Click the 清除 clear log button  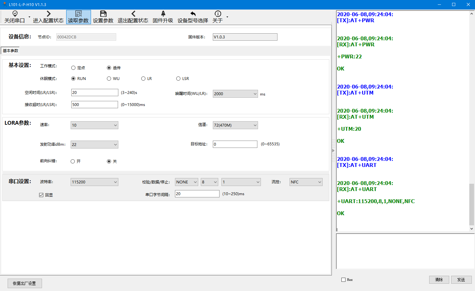point(439,280)
